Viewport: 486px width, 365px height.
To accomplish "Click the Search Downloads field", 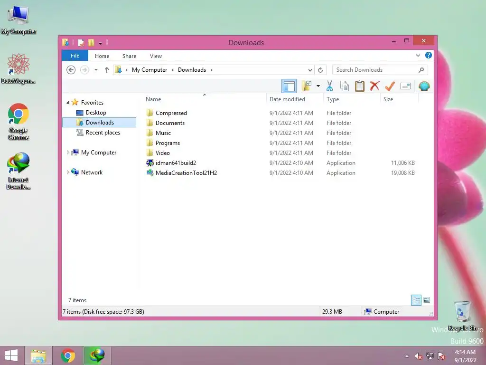I will (380, 70).
